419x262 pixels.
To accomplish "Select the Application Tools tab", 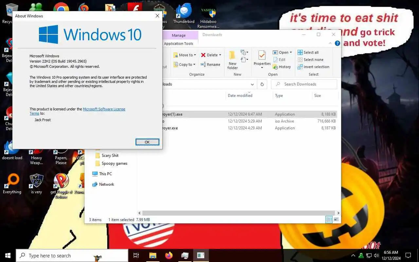I will coord(179,44).
